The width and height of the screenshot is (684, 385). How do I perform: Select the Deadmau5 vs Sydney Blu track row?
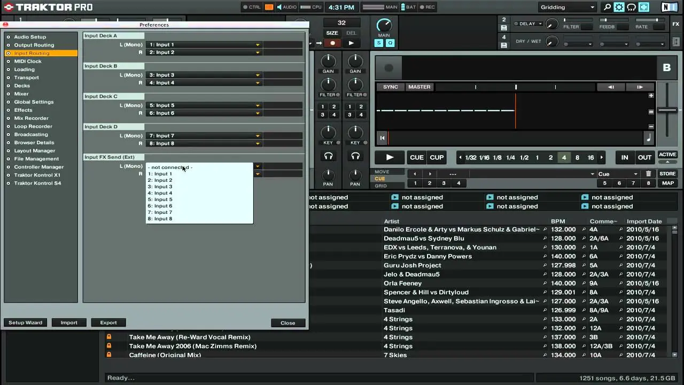click(424, 238)
